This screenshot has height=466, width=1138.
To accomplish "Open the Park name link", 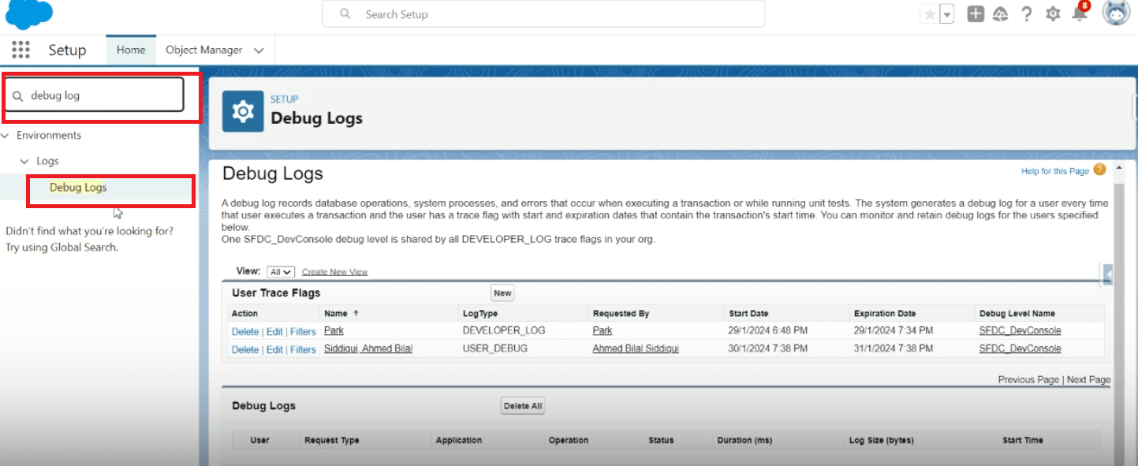I will 334,331.
